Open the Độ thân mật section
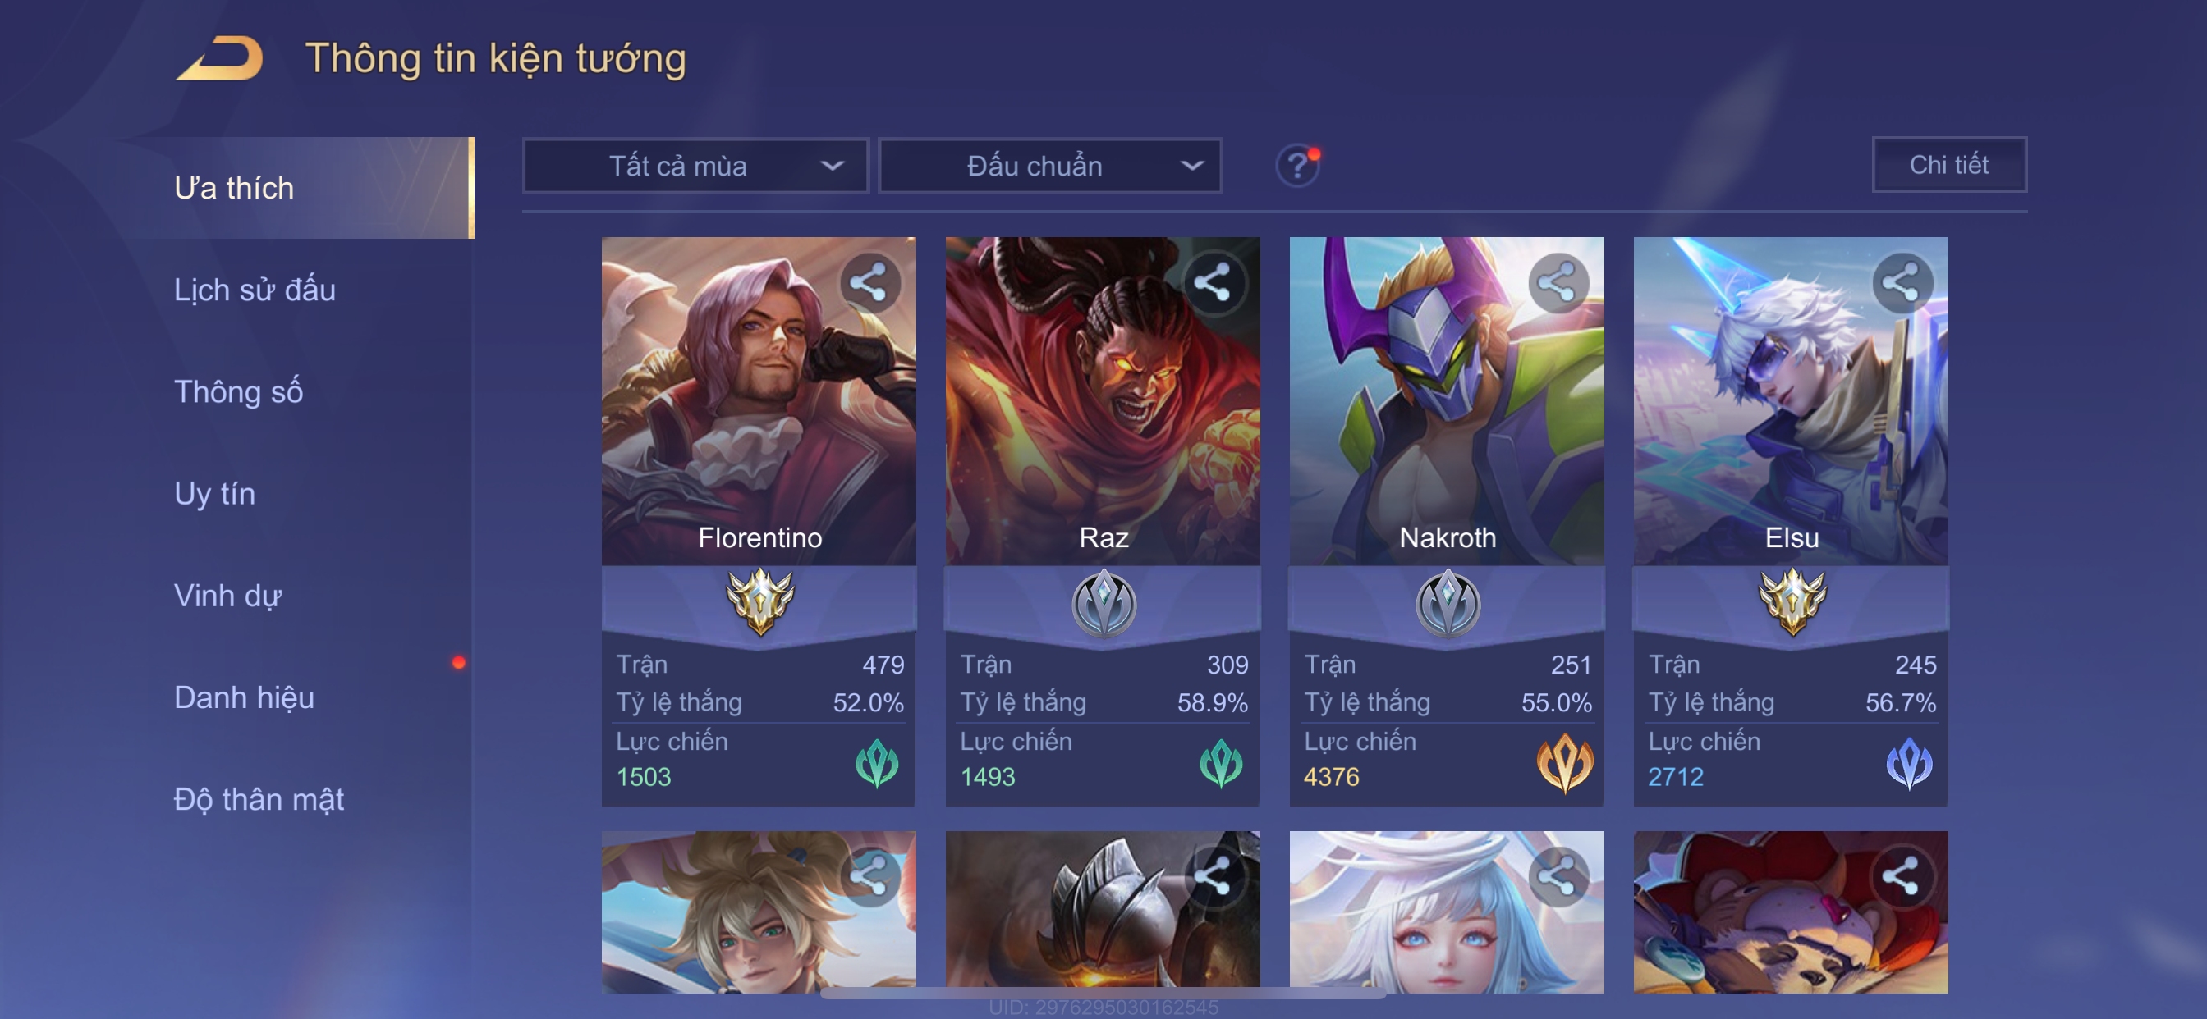2207x1019 pixels. [259, 799]
